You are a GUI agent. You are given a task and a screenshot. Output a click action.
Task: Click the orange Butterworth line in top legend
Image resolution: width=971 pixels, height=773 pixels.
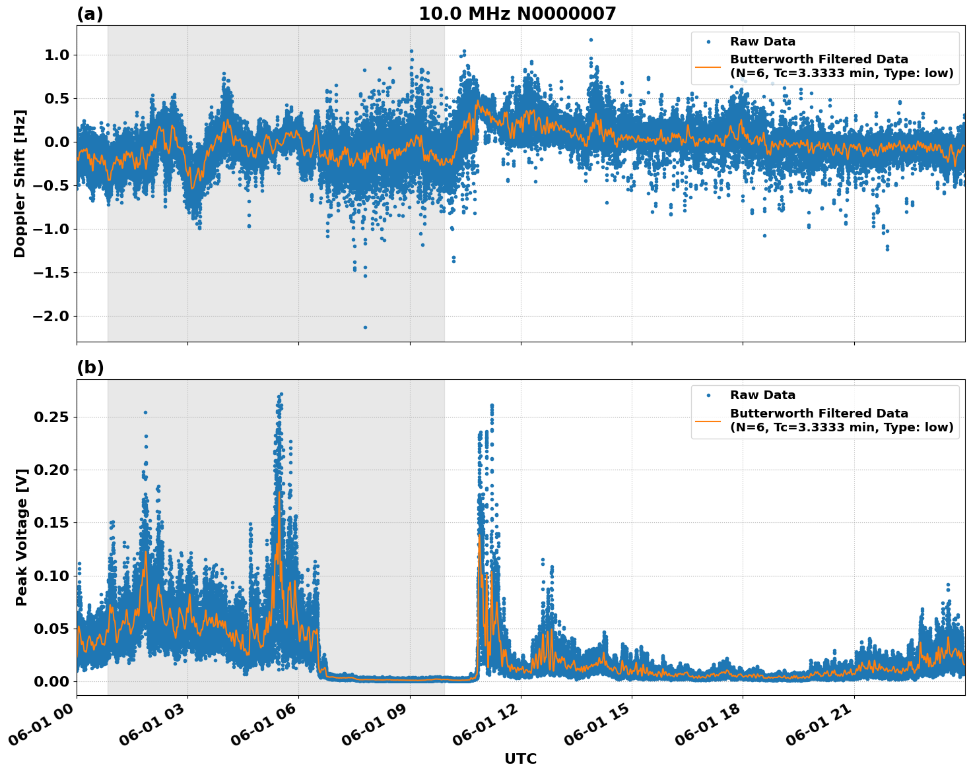tap(708, 66)
